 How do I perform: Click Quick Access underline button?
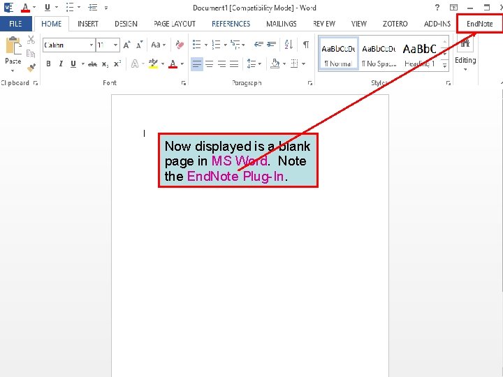tap(48, 8)
